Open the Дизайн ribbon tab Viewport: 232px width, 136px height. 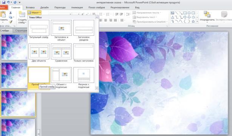pyautogui.click(x=44, y=8)
